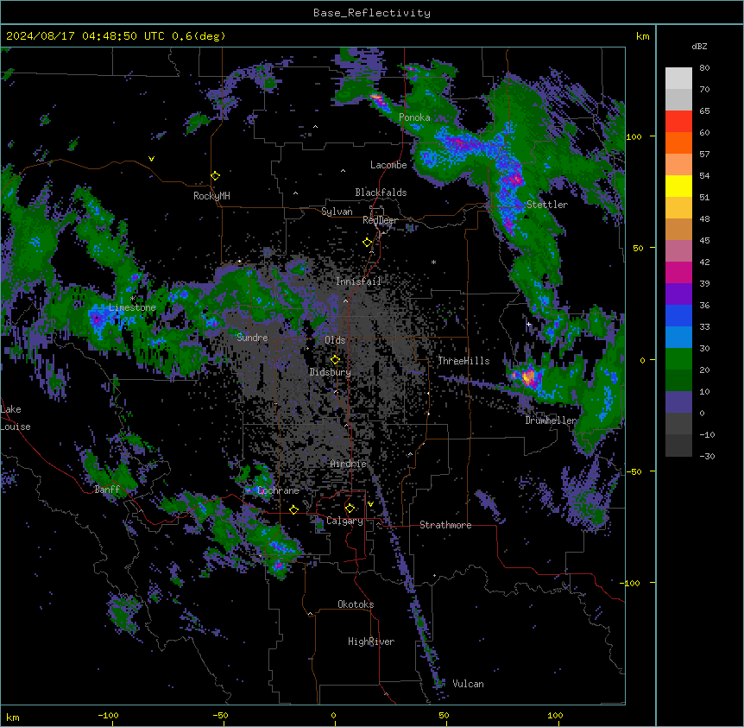Click the Strathmore label

(x=445, y=525)
